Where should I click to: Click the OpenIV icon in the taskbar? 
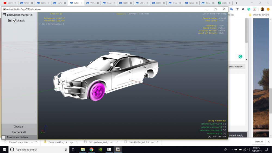coord(118,149)
